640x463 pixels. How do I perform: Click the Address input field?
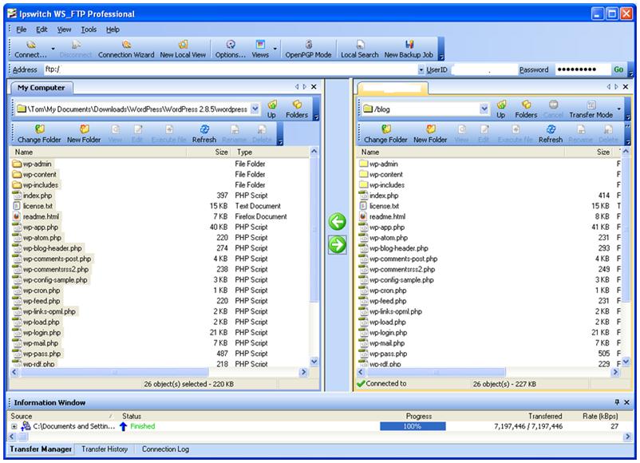(x=230, y=69)
